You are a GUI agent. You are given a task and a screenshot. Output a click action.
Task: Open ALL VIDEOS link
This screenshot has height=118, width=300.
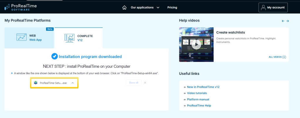277,57
